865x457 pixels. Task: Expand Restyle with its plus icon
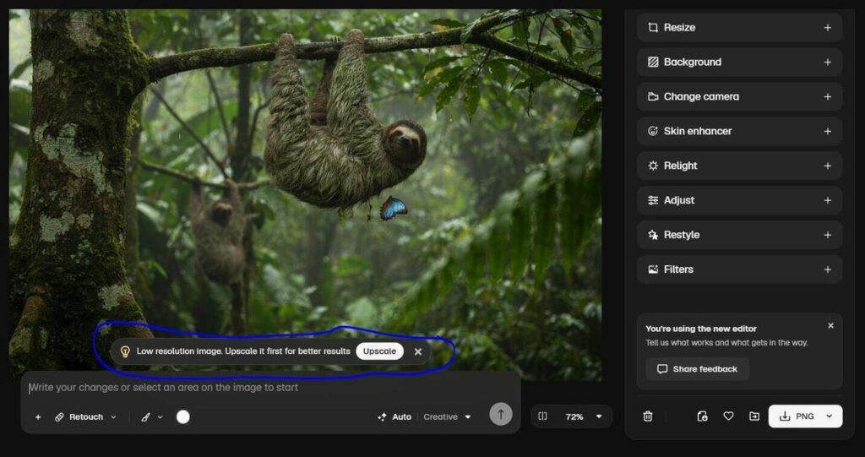(828, 235)
